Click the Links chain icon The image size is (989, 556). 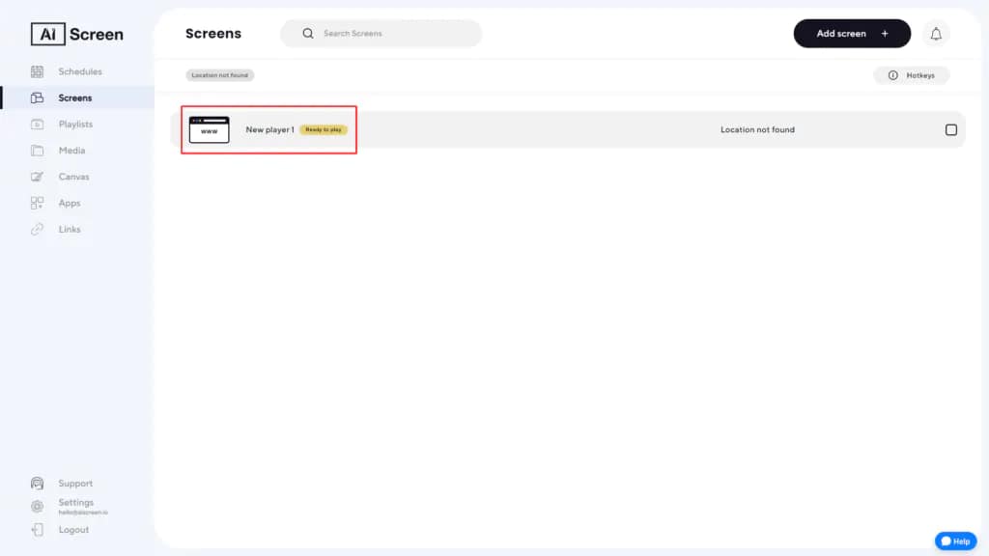click(37, 230)
